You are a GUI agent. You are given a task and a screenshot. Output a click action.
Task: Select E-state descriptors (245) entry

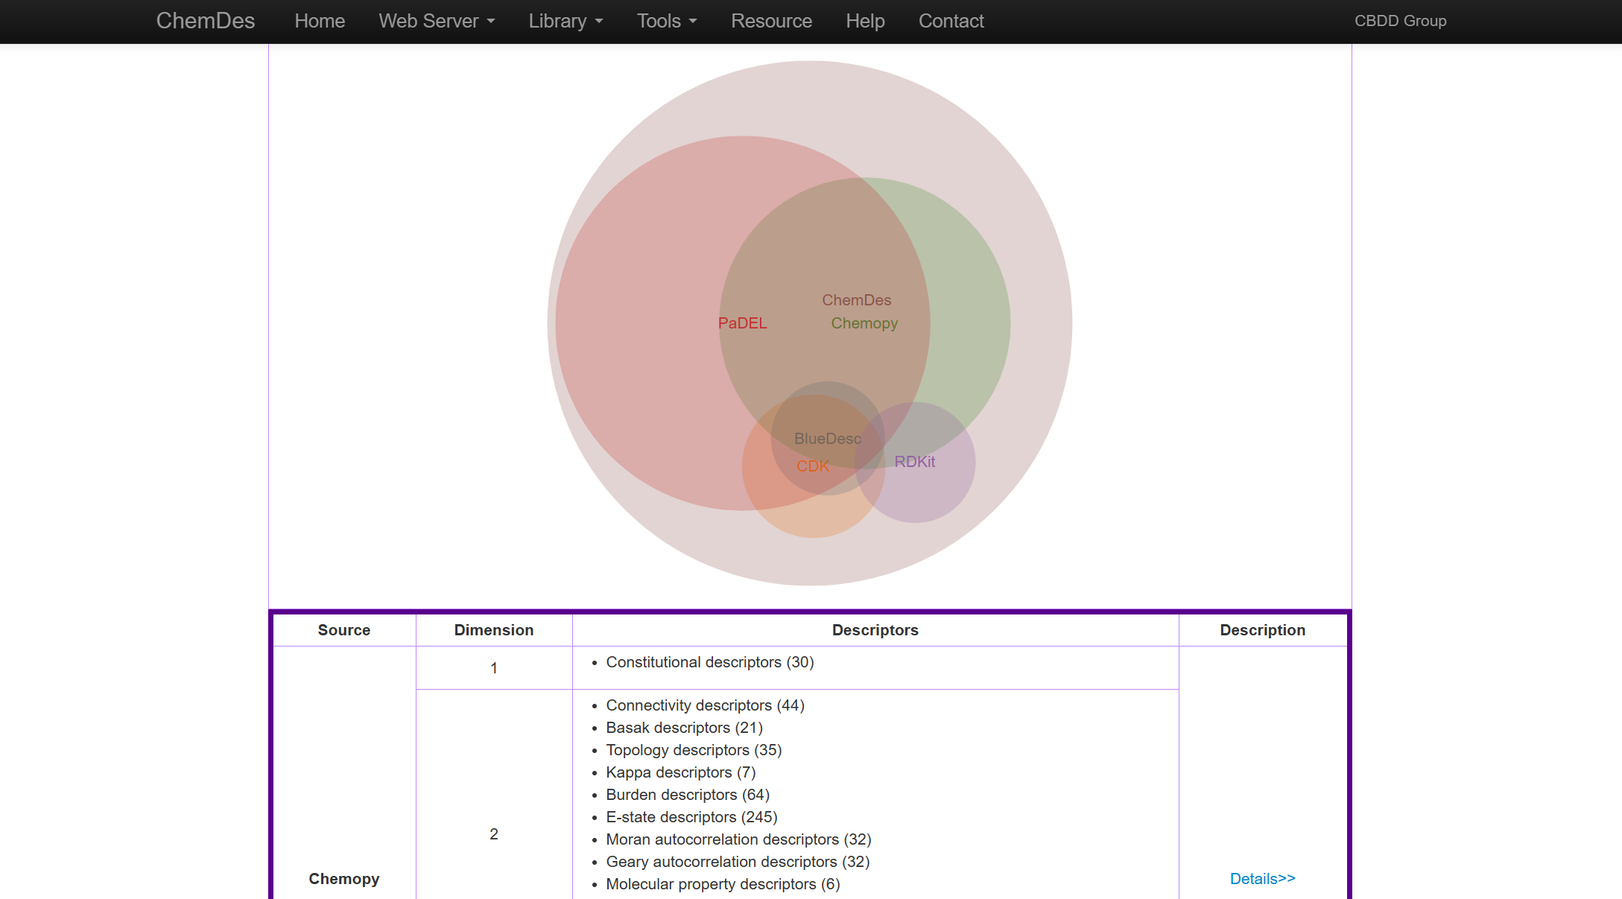click(x=691, y=817)
